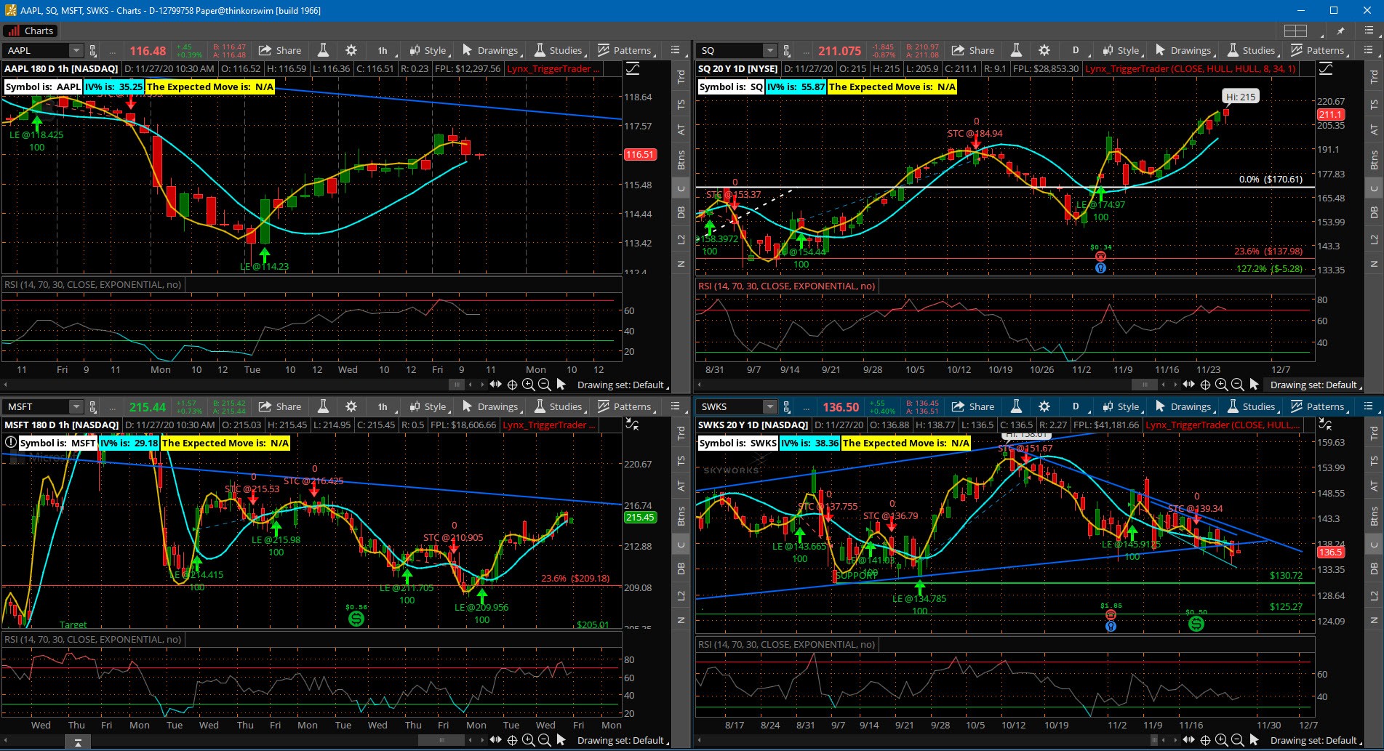
Task: Click the zoom out magnifier under SWKS chart
Action: 1237,740
